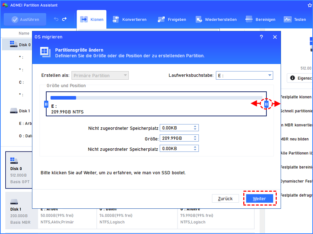Click Festplatte bereinigen in the side panel
Screen dimensions: 313x234
[296, 167]
